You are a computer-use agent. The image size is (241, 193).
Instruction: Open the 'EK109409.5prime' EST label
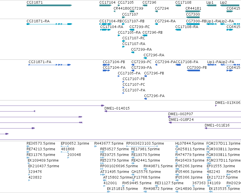pyautogui.click(x=43, y=160)
